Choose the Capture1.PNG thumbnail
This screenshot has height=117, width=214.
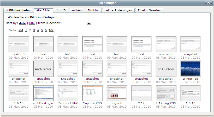point(68,93)
